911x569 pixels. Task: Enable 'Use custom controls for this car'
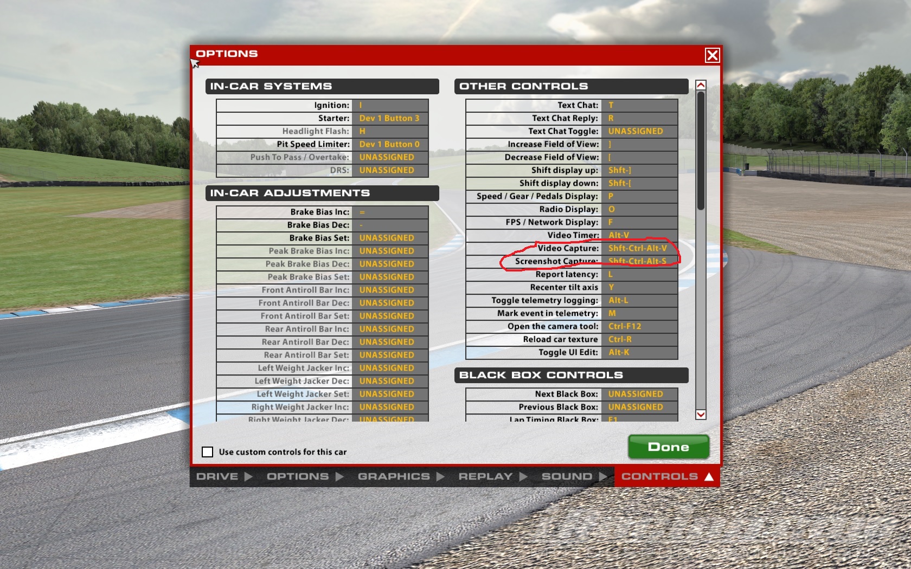tap(208, 452)
